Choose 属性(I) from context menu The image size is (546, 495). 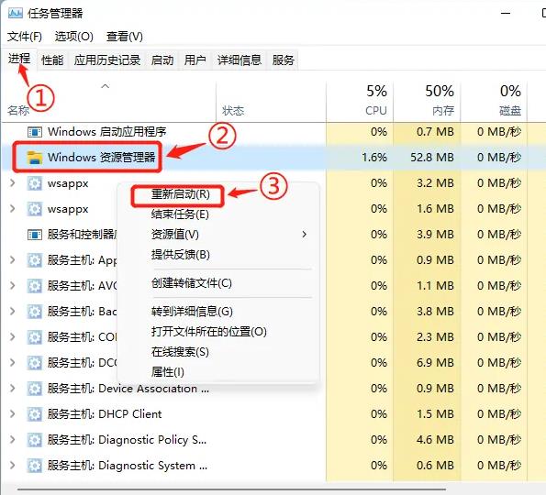point(168,372)
